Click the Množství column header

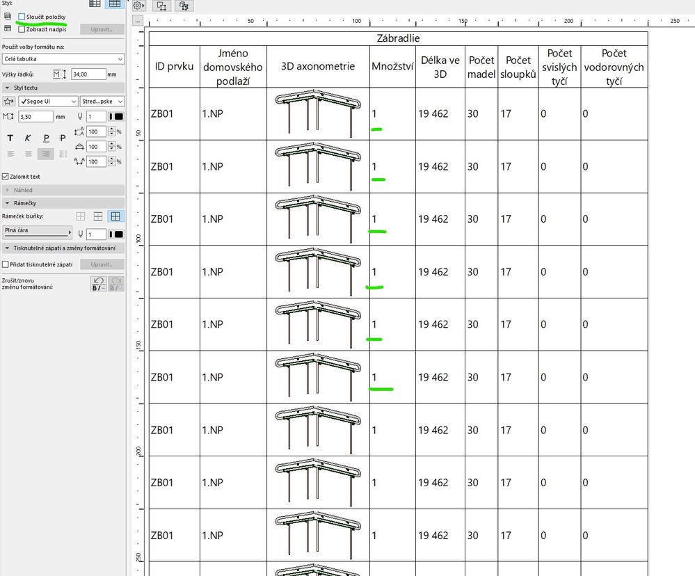392,67
